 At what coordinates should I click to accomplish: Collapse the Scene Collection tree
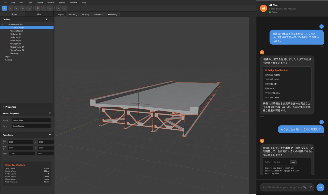pyautogui.click(x=3, y=24)
